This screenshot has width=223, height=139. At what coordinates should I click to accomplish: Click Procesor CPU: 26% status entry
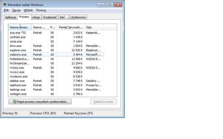coord(43,113)
